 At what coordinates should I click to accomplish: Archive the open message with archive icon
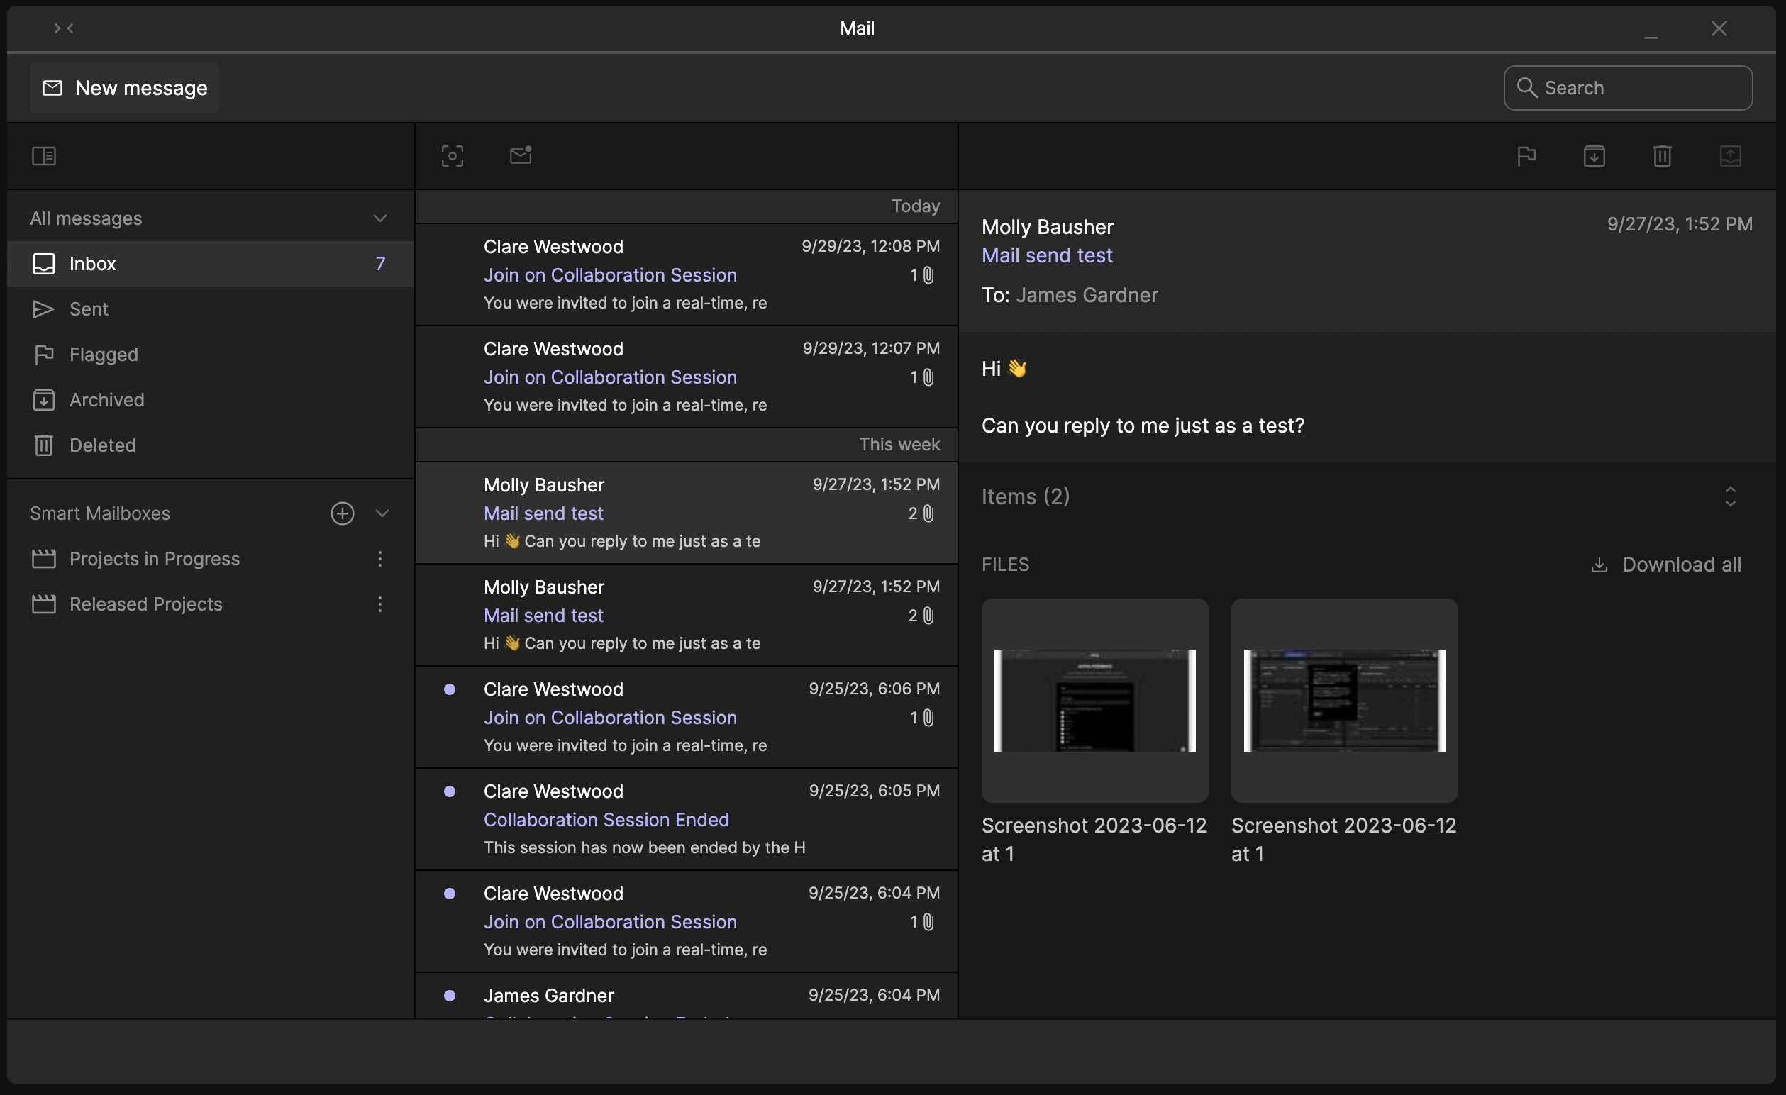click(x=1594, y=156)
